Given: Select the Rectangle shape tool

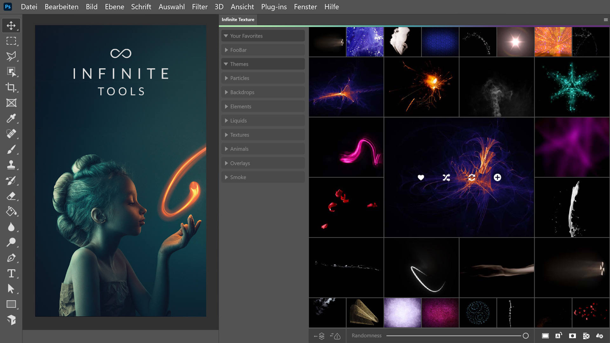Looking at the screenshot, I should coord(11,304).
